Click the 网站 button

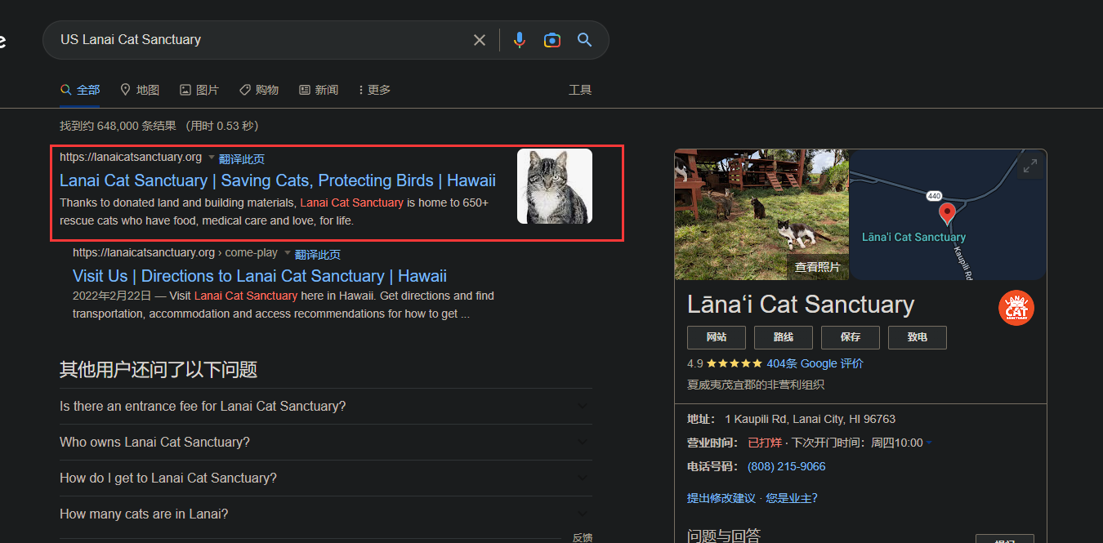tap(716, 337)
